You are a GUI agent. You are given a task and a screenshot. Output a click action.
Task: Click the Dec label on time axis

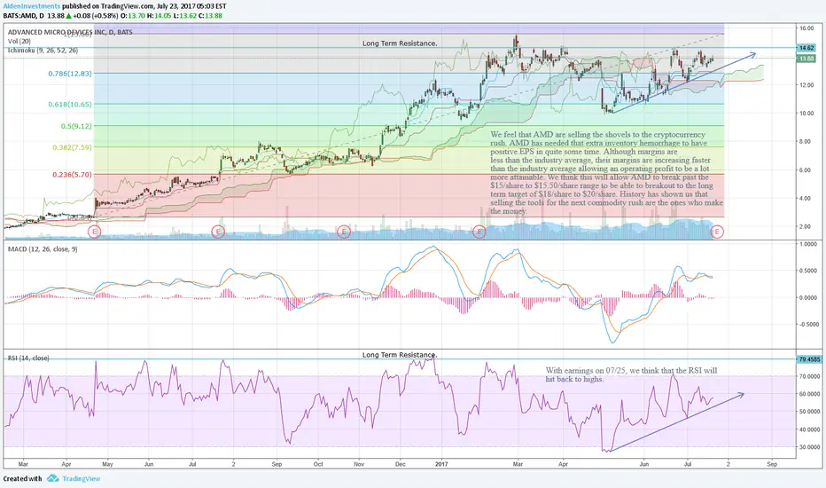(x=400, y=464)
